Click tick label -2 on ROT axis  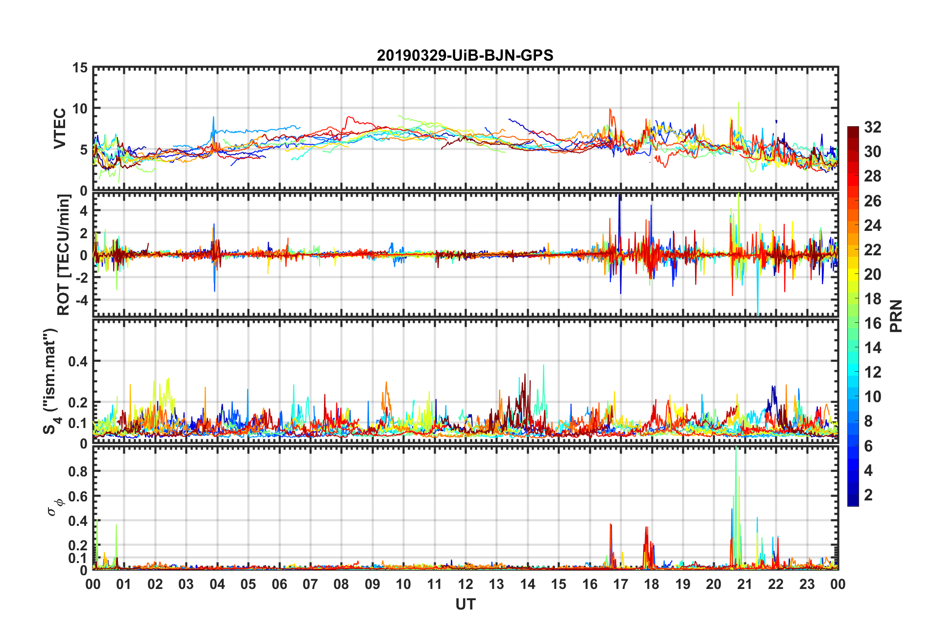click(x=81, y=277)
